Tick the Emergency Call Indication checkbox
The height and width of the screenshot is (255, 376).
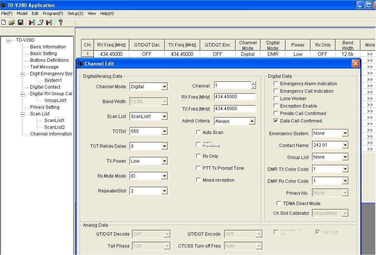point(276,91)
